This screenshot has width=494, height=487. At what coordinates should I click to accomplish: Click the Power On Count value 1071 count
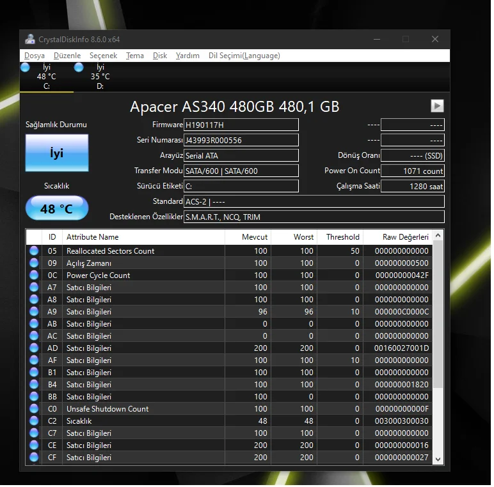[412, 171]
